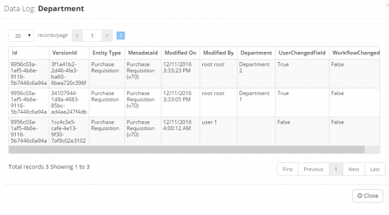Click the Last pagination button
This screenshot has height=215, width=389.
[x=375, y=169]
